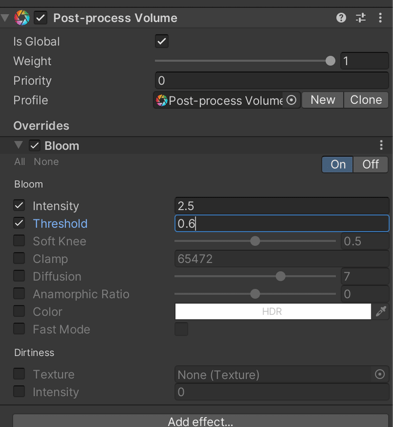Click the Bloom Intensity value field
This screenshot has height=427, width=393.
coord(282,206)
